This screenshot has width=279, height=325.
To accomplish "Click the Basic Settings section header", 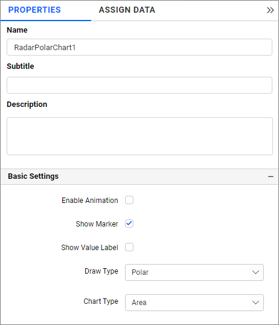I will [139, 176].
